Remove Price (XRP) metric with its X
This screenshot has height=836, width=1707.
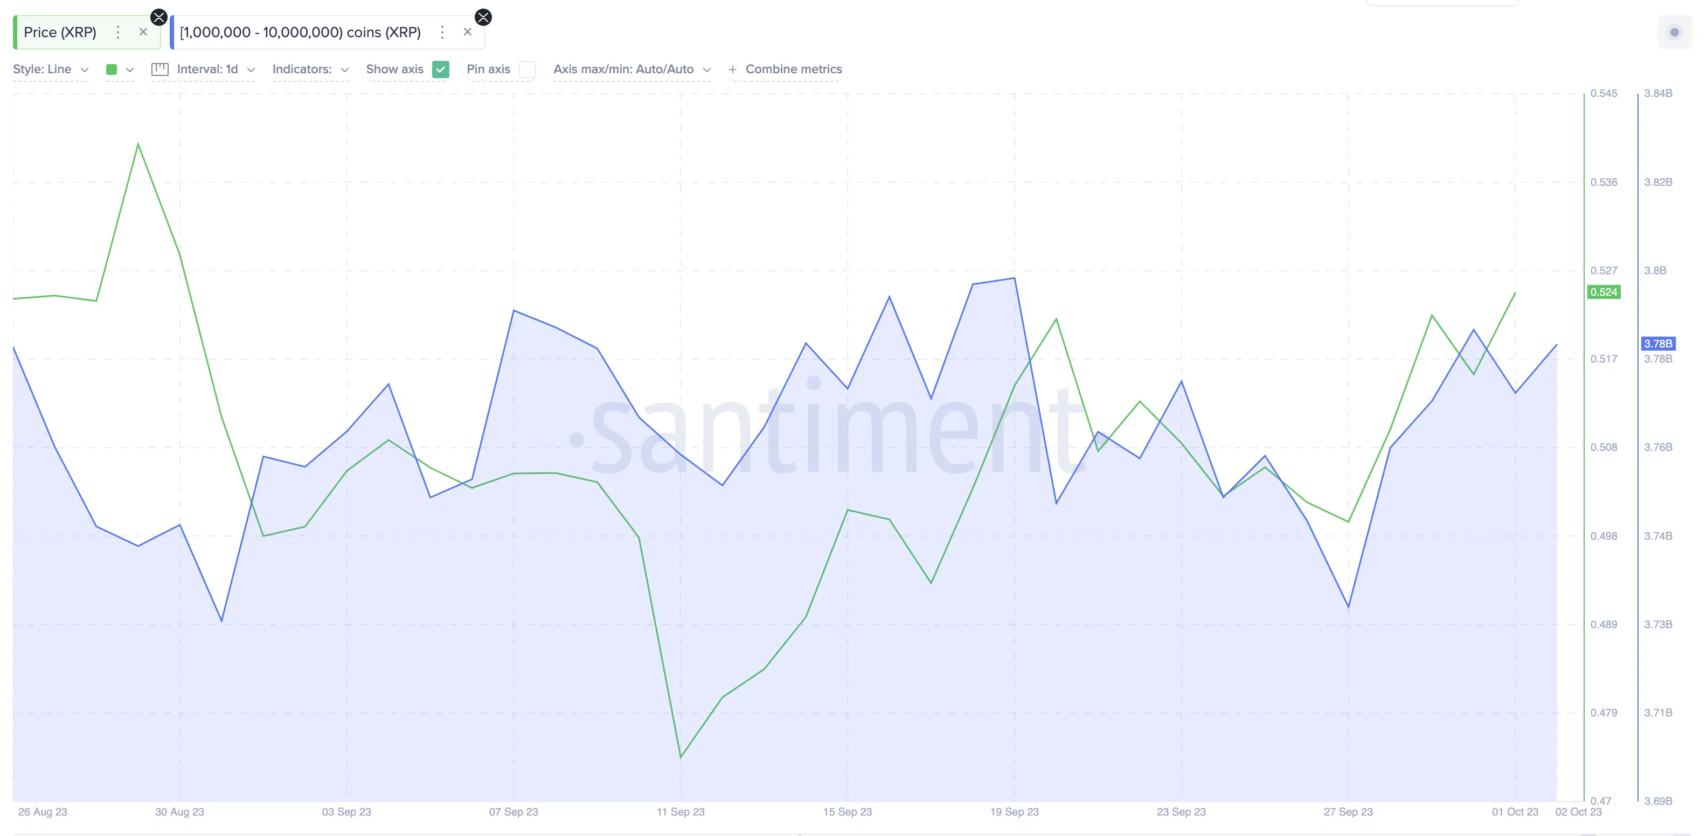(143, 32)
